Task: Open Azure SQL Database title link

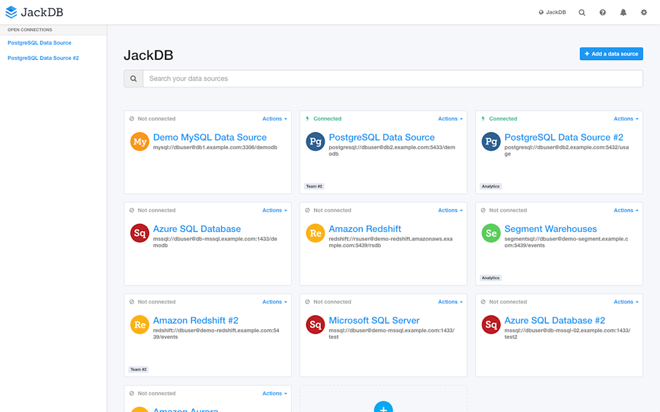Action: point(197,229)
